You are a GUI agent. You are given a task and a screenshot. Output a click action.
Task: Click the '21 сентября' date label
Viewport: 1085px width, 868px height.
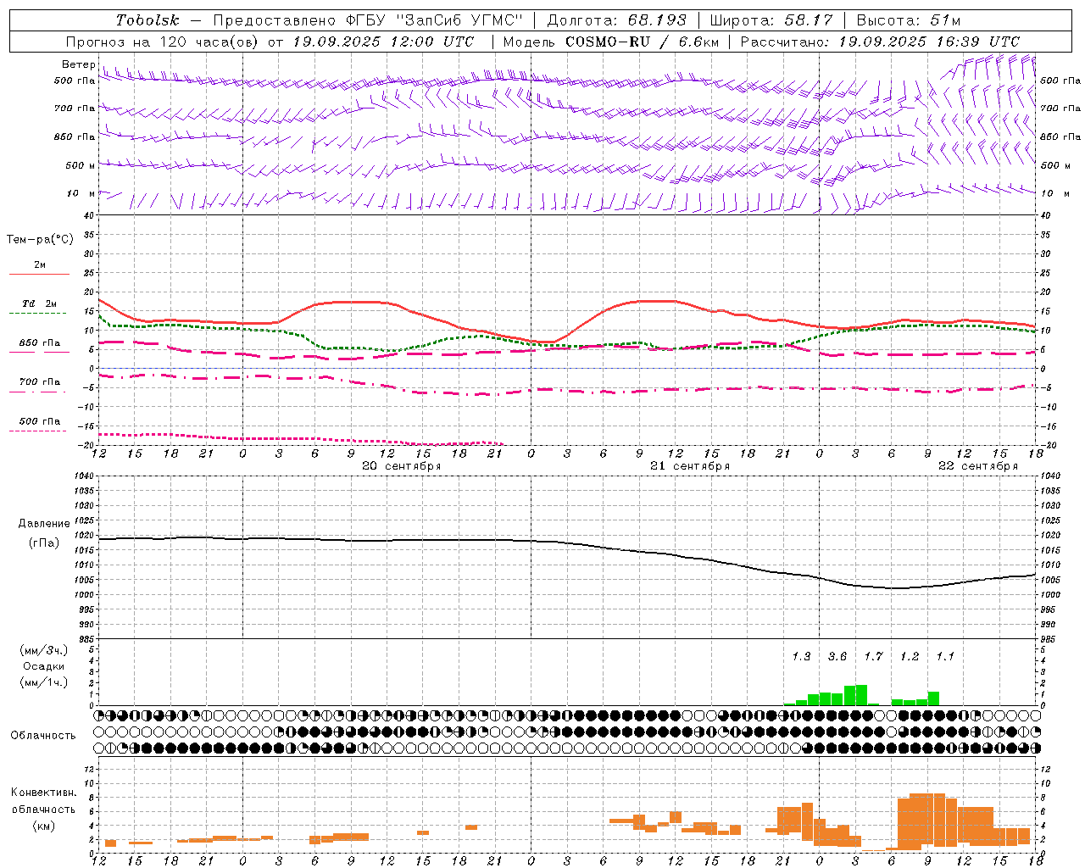click(689, 466)
